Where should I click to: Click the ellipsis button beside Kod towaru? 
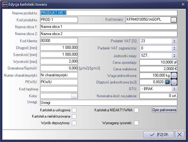(174, 20)
